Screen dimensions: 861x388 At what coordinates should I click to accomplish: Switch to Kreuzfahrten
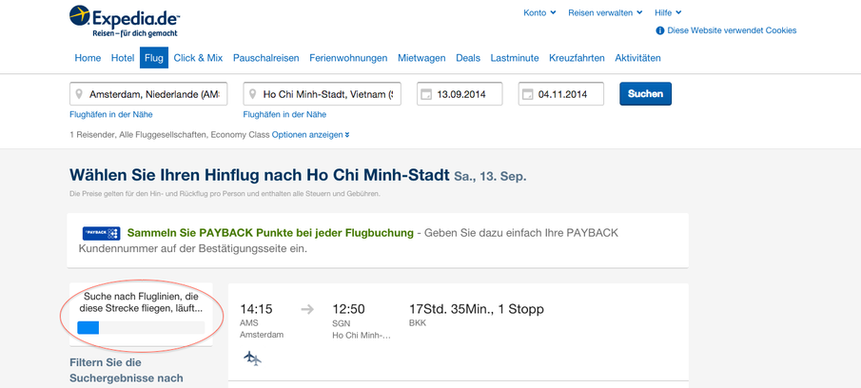pos(577,58)
